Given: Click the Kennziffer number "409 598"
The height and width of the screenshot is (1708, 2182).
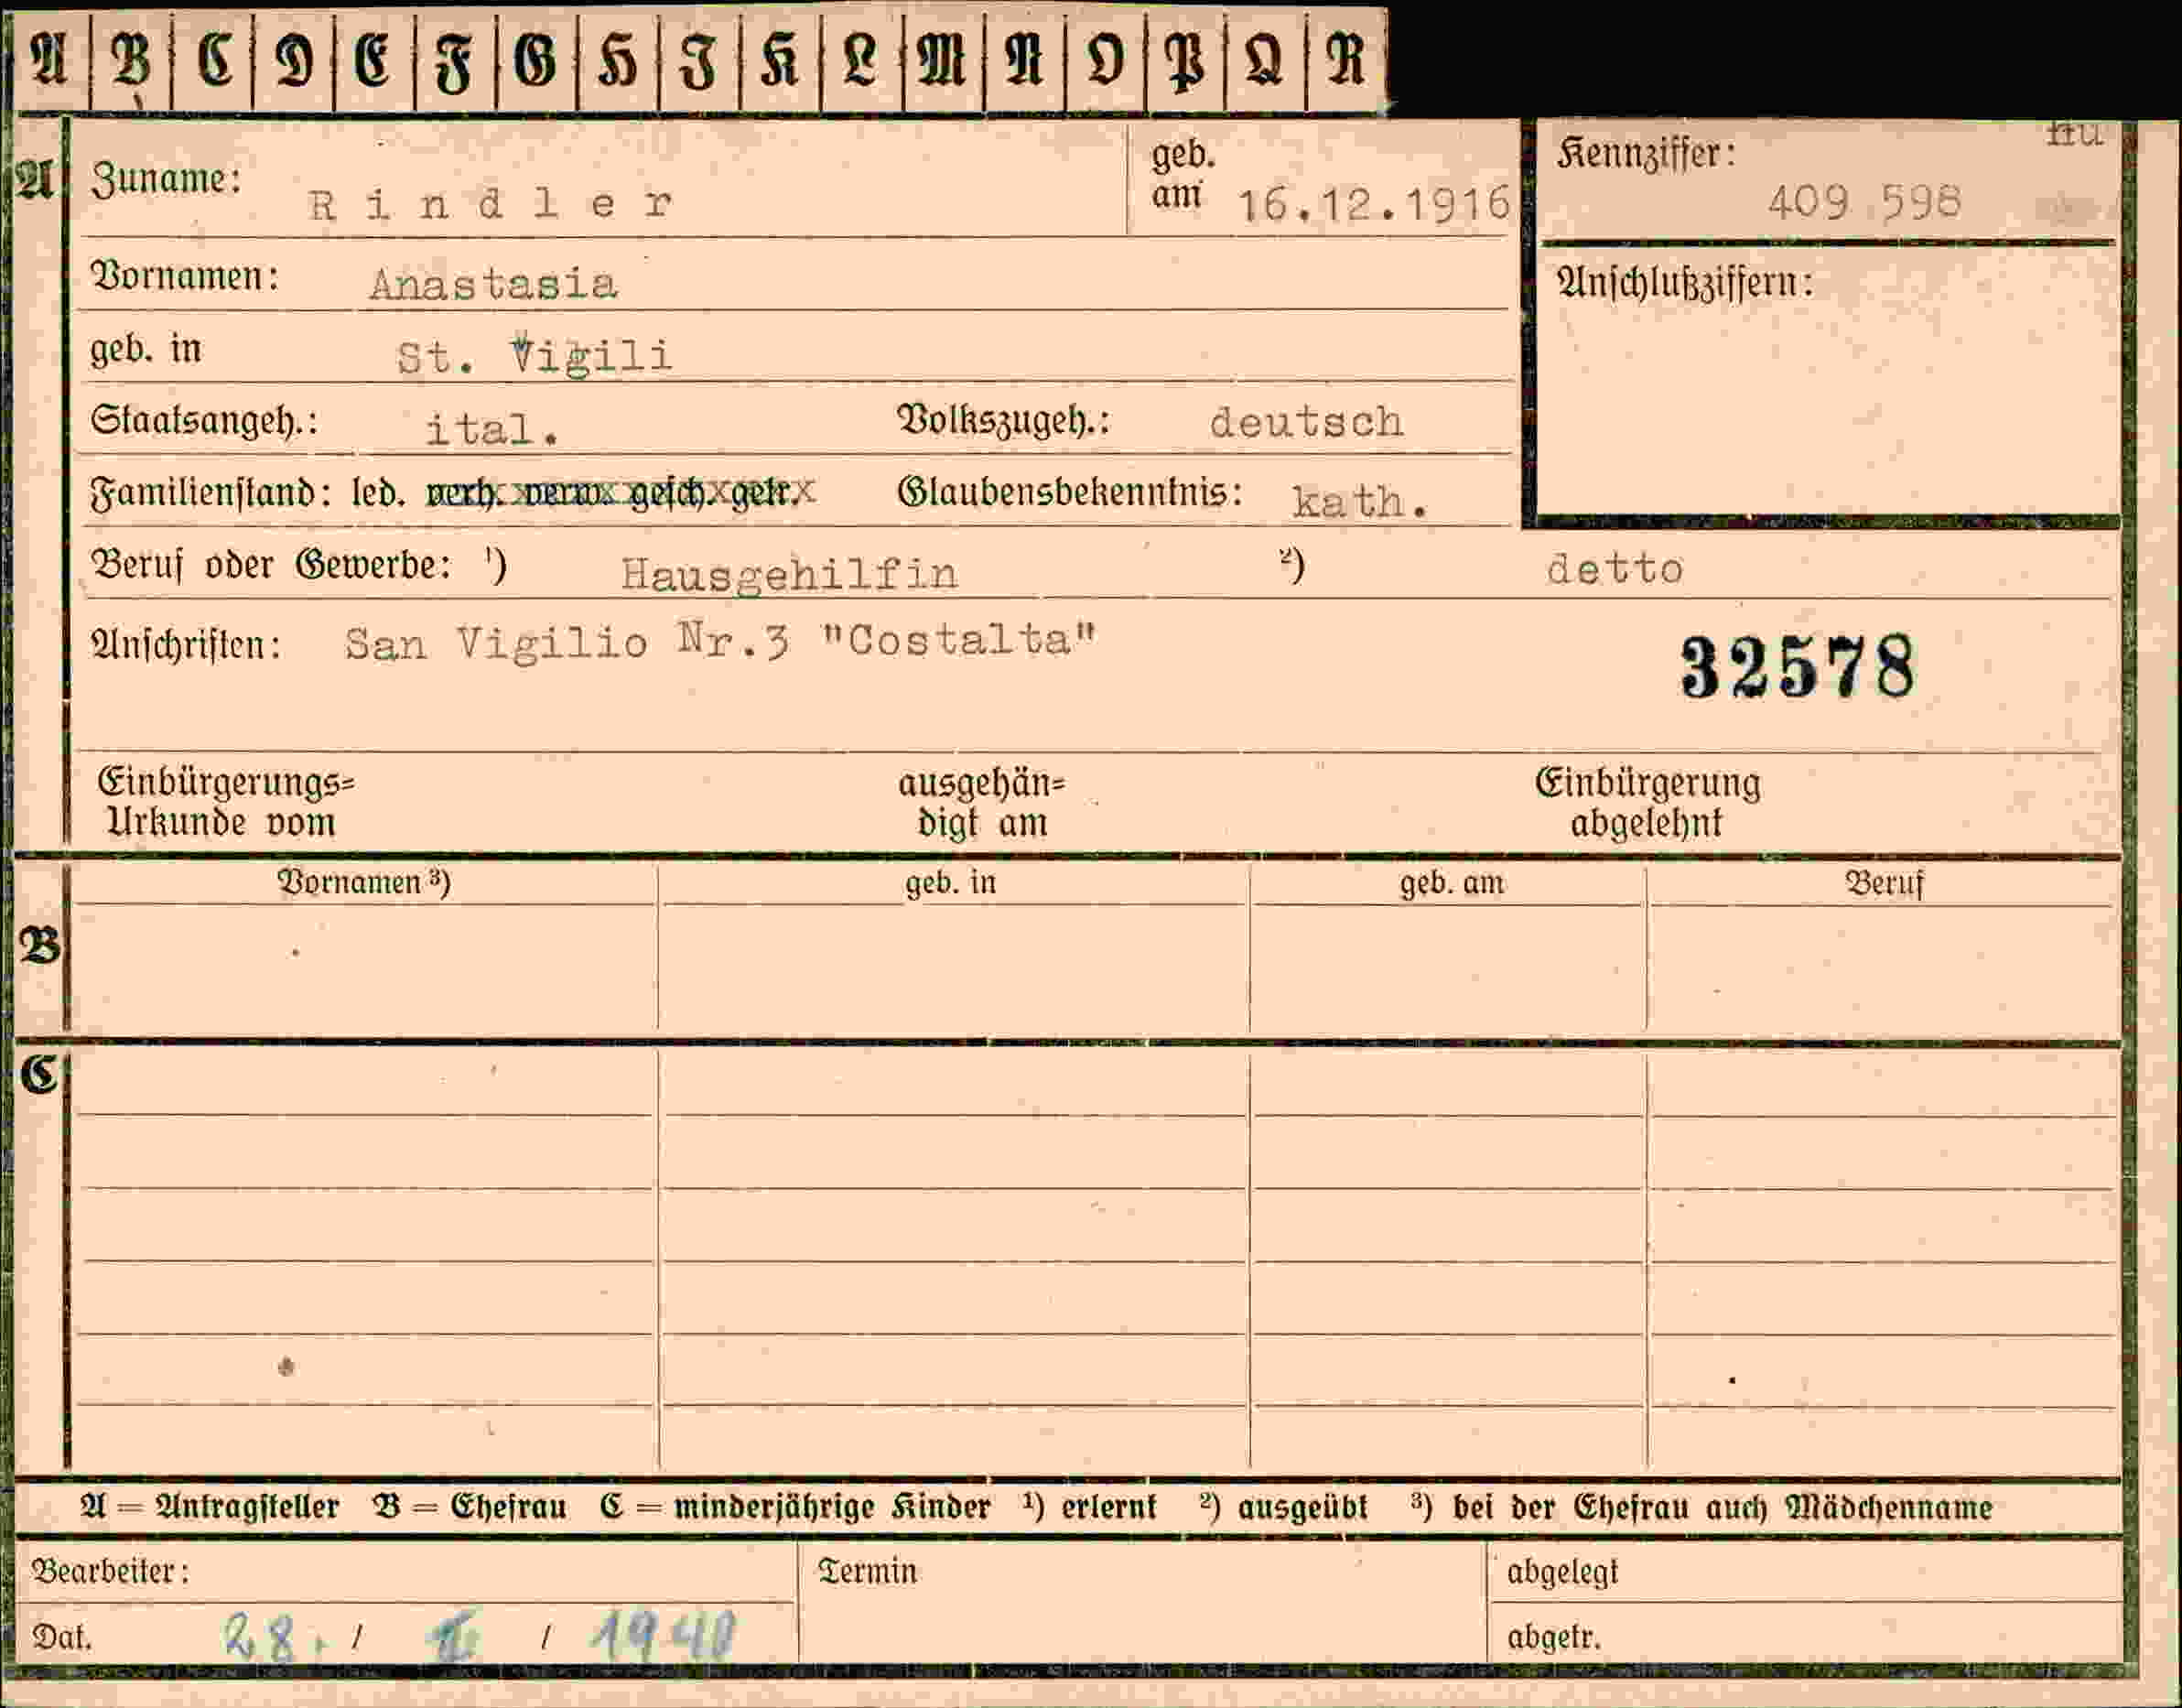Looking at the screenshot, I should click(1864, 203).
